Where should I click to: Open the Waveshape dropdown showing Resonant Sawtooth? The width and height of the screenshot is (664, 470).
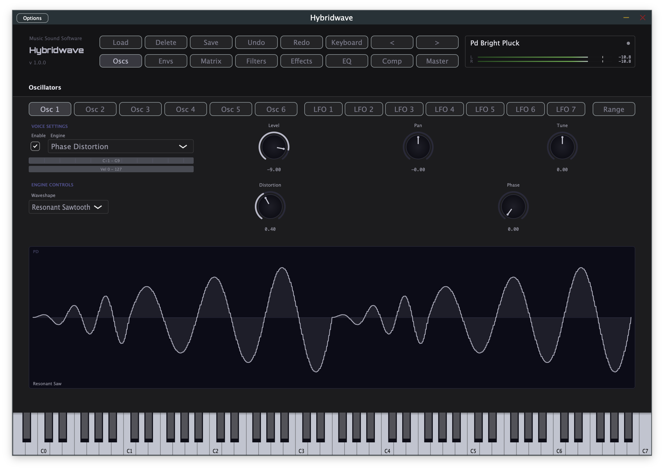click(68, 207)
